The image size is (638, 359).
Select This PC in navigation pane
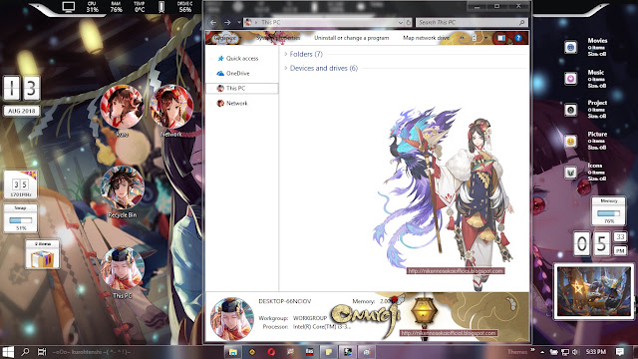click(242, 89)
